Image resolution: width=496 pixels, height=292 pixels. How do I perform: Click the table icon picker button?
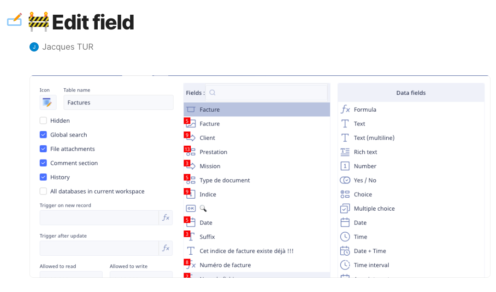click(48, 103)
